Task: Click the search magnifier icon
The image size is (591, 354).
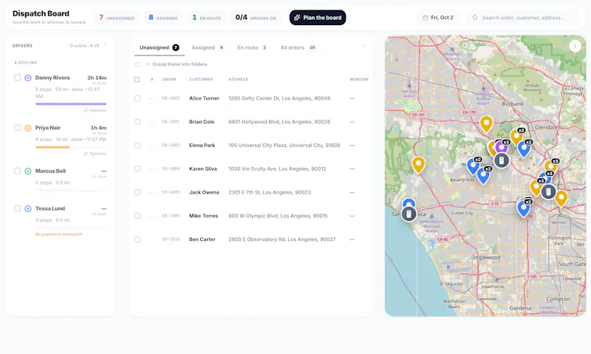Action: [475, 18]
